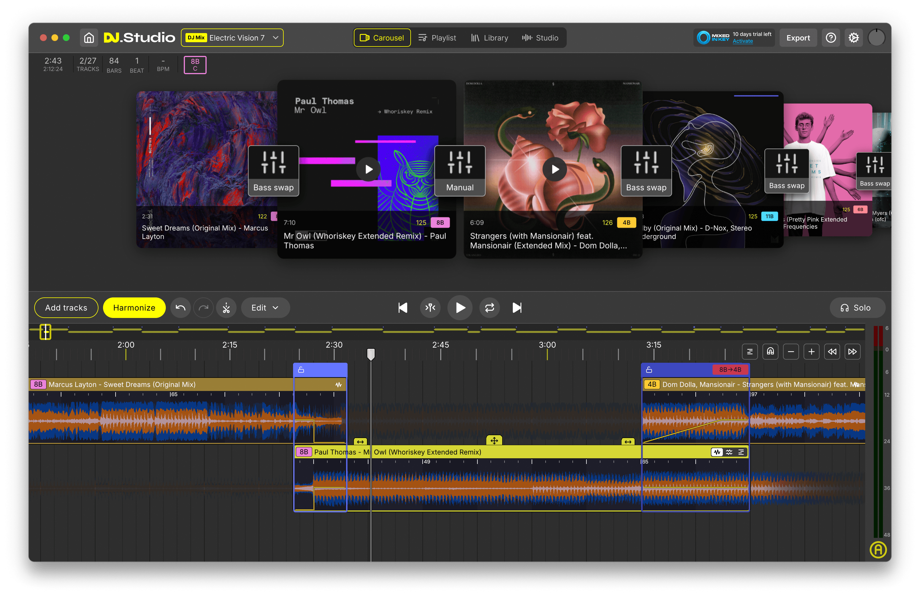Click the timeline align lines icon
The height and width of the screenshot is (596, 920).
750,352
